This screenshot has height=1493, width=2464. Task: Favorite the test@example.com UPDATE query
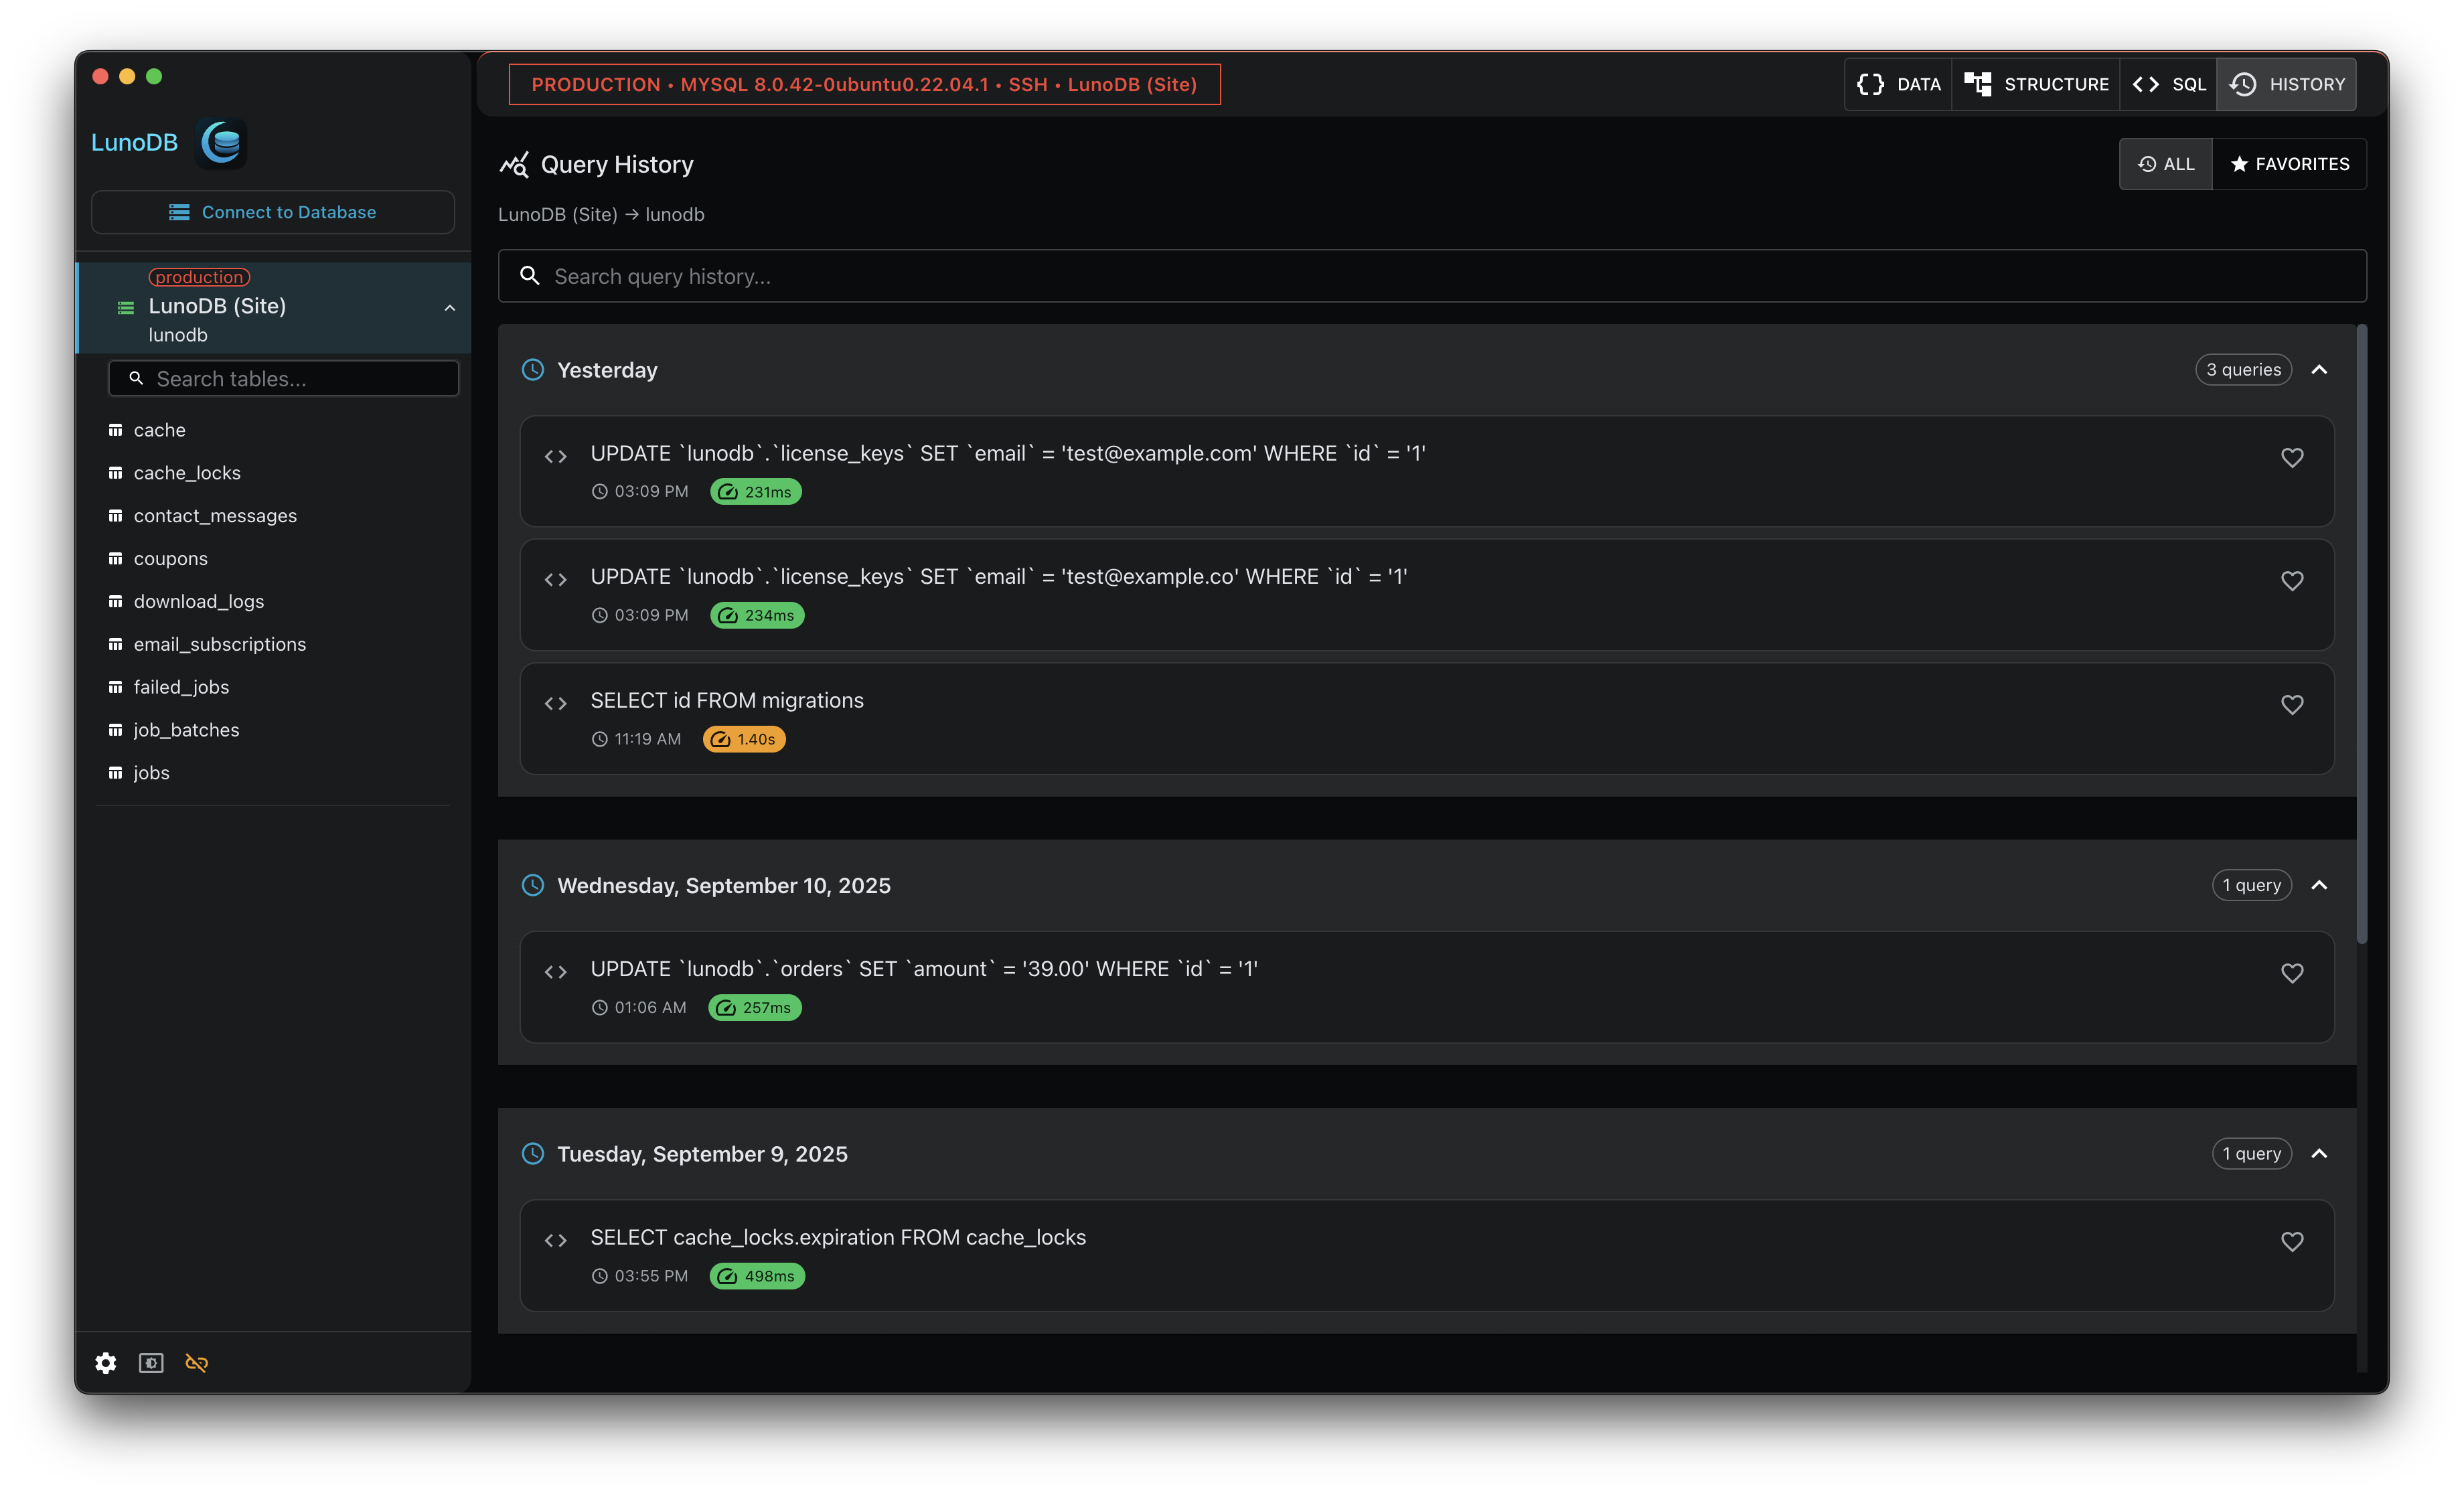[2292, 458]
